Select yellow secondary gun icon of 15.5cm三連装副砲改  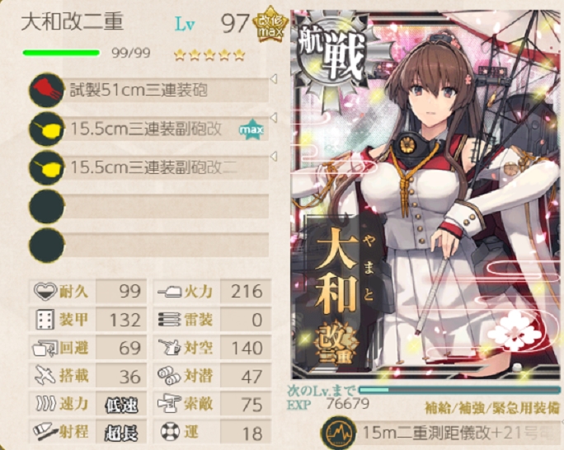click(46, 129)
